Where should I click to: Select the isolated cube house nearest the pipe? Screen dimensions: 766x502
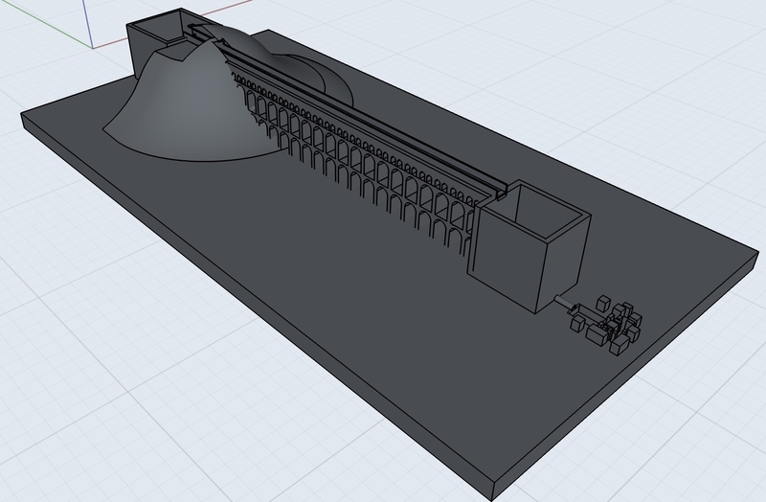577,325
